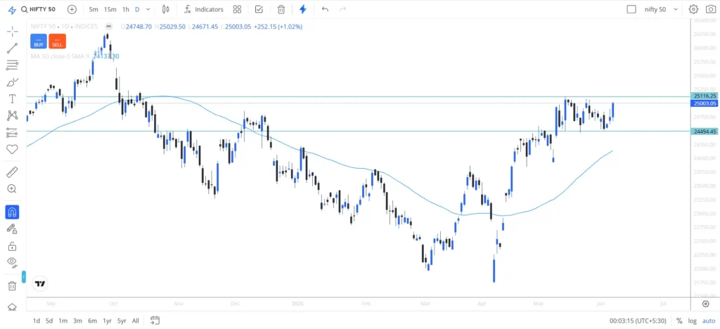
Task: Toggle log scale
Action: 692,321
